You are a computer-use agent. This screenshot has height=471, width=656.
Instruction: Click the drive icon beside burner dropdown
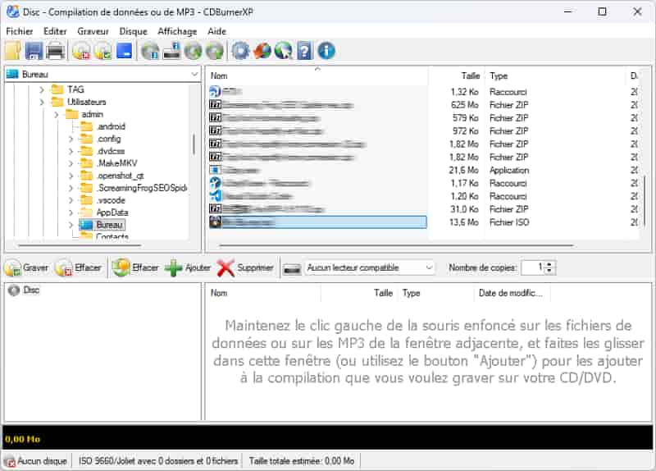click(292, 268)
